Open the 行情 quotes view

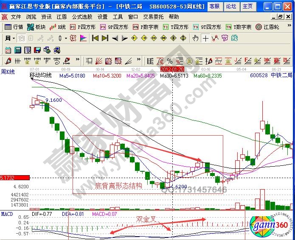14,27
